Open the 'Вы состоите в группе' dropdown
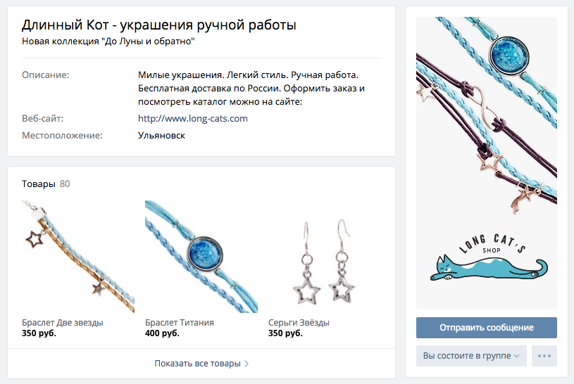This screenshot has height=384, width=574. tap(471, 356)
